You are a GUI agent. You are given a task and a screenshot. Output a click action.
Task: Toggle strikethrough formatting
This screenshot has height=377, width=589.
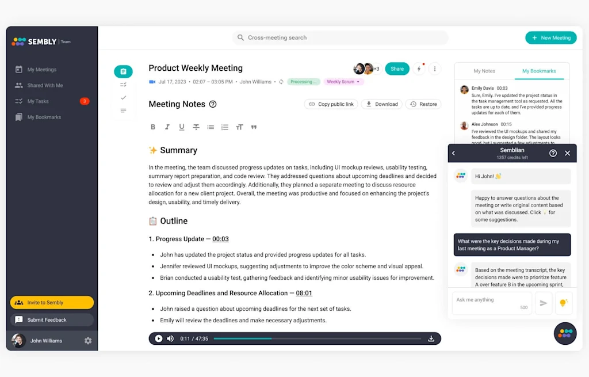196,127
